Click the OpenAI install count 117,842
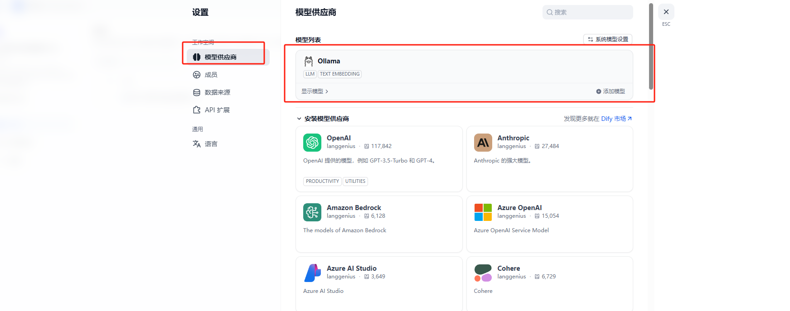 pos(381,146)
